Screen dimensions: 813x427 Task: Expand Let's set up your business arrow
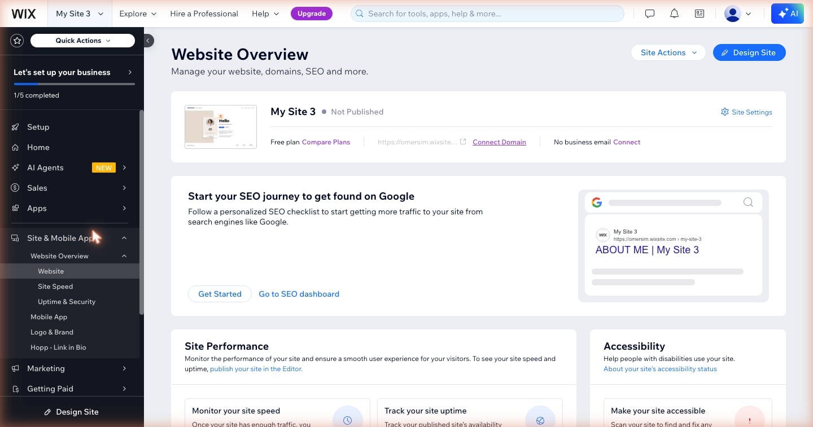[130, 72]
